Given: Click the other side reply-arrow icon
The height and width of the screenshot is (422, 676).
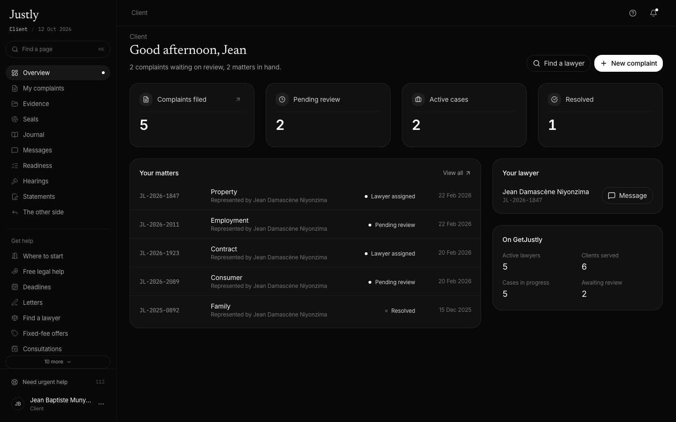Looking at the screenshot, I should (15, 212).
